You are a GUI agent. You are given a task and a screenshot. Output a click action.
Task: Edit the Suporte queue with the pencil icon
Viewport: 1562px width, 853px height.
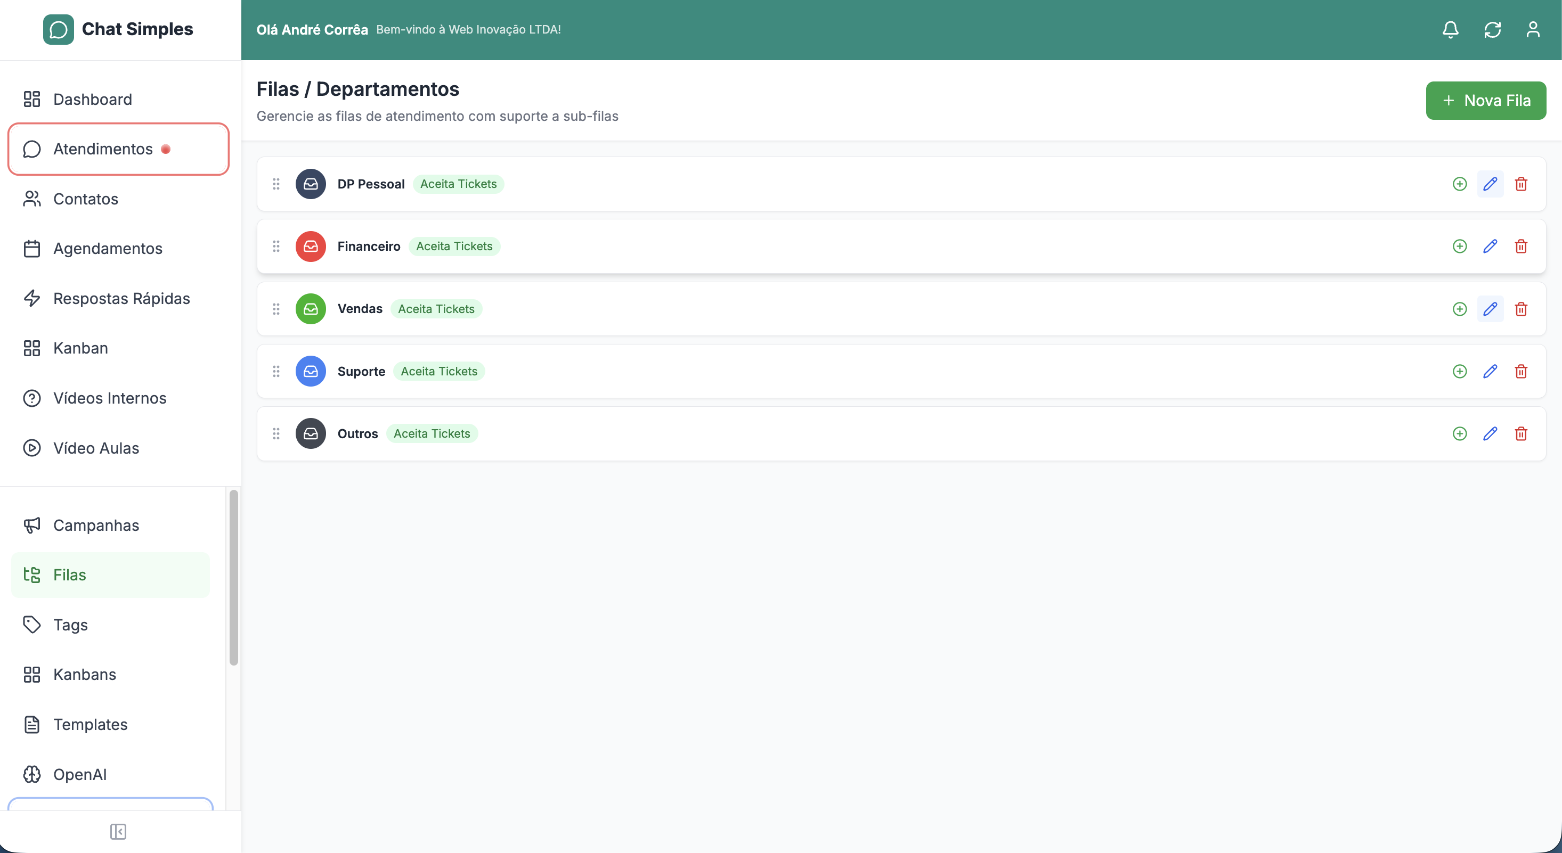pos(1491,371)
